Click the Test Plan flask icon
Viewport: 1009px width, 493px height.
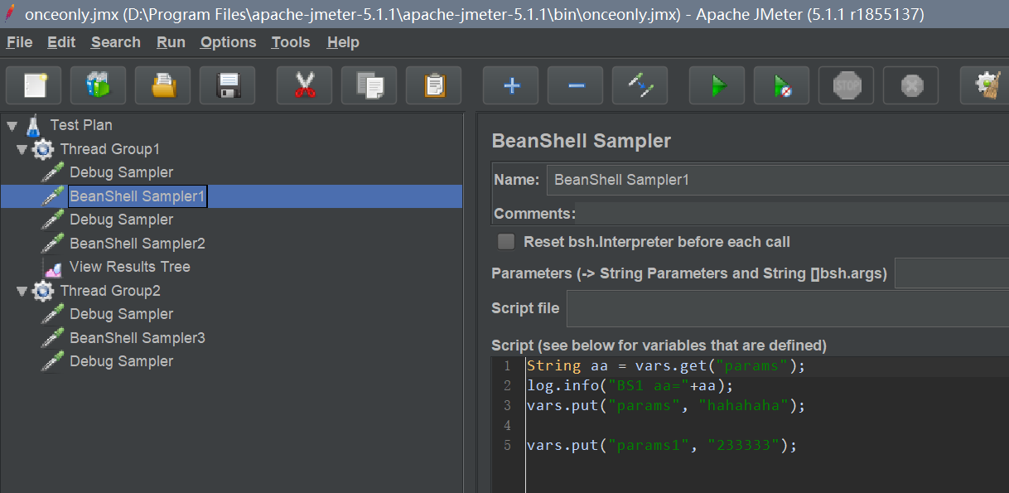[x=33, y=125]
